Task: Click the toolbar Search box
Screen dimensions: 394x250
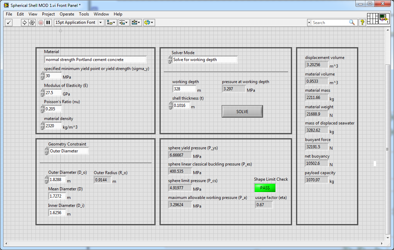Action: coord(330,23)
